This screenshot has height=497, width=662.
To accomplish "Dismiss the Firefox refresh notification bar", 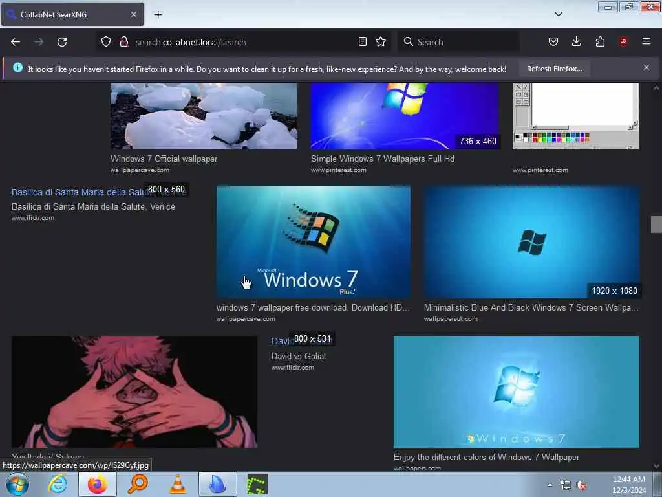I will click(x=646, y=67).
